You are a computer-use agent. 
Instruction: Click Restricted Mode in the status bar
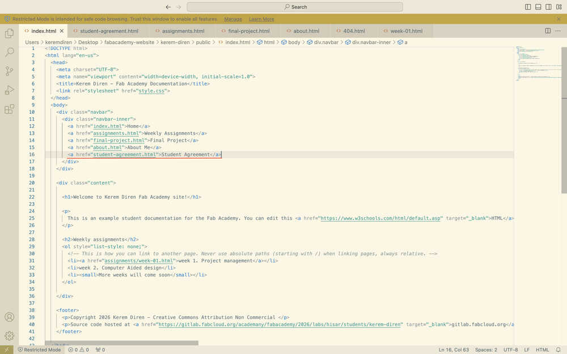(x=40, y=349)
